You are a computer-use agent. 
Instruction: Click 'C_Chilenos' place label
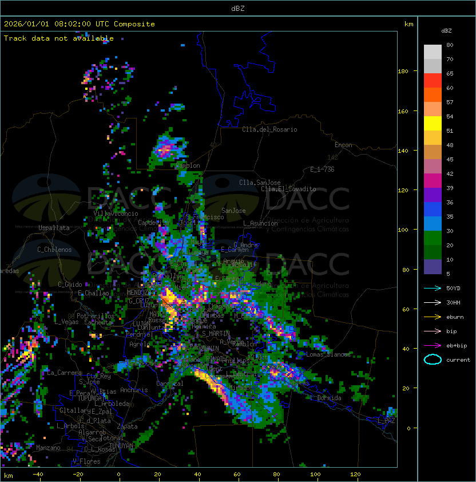point(54,250)
